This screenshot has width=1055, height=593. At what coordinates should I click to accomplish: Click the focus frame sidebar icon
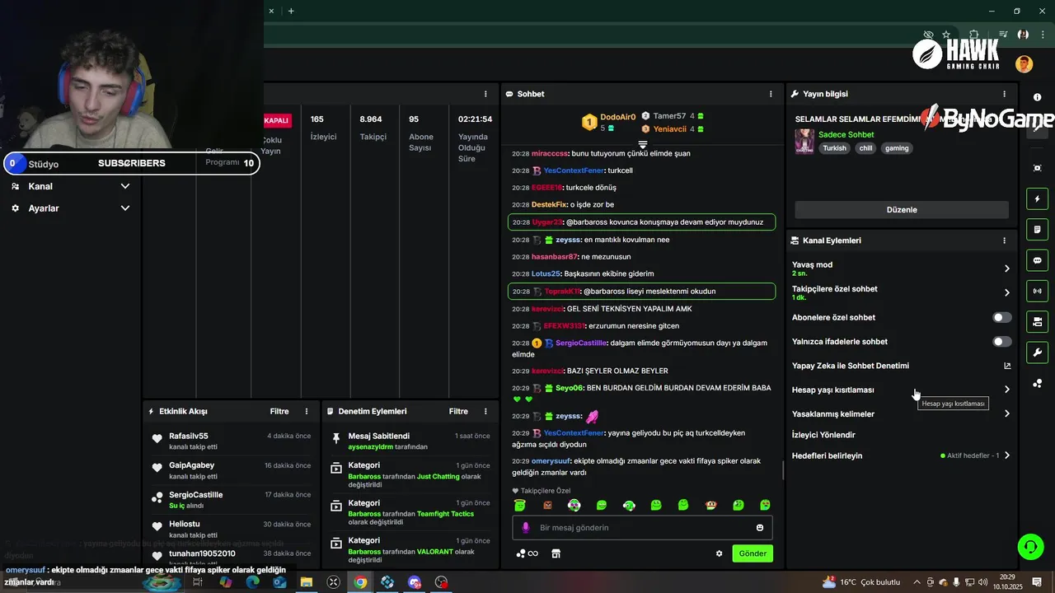[1038, 168]
